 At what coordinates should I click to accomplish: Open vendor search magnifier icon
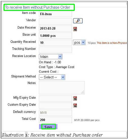pos(78,21)
